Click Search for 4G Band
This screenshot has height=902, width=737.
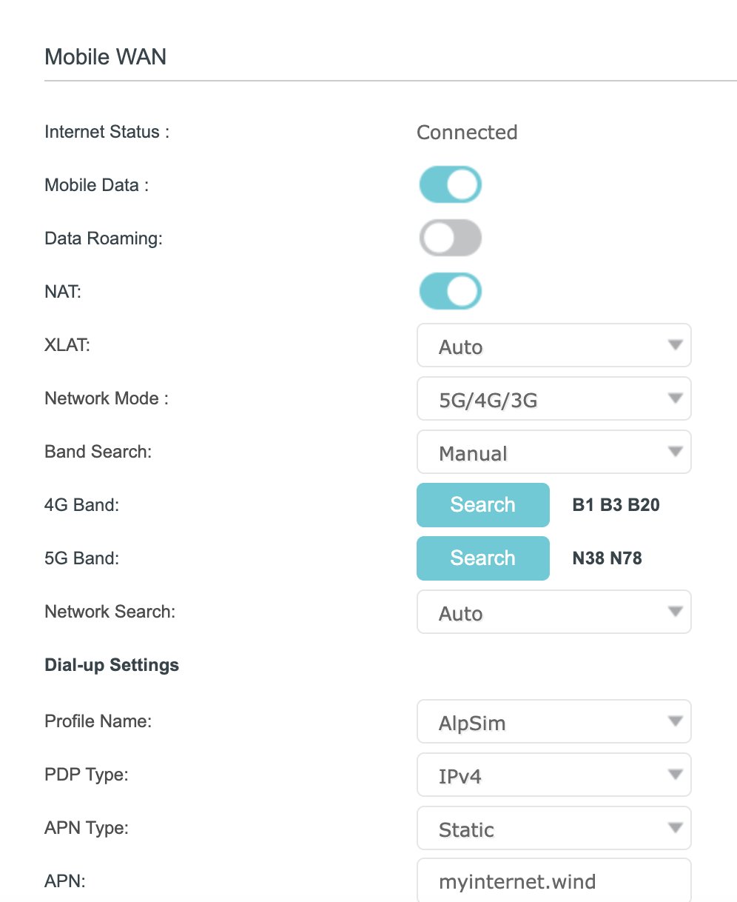tap(482, 505)
